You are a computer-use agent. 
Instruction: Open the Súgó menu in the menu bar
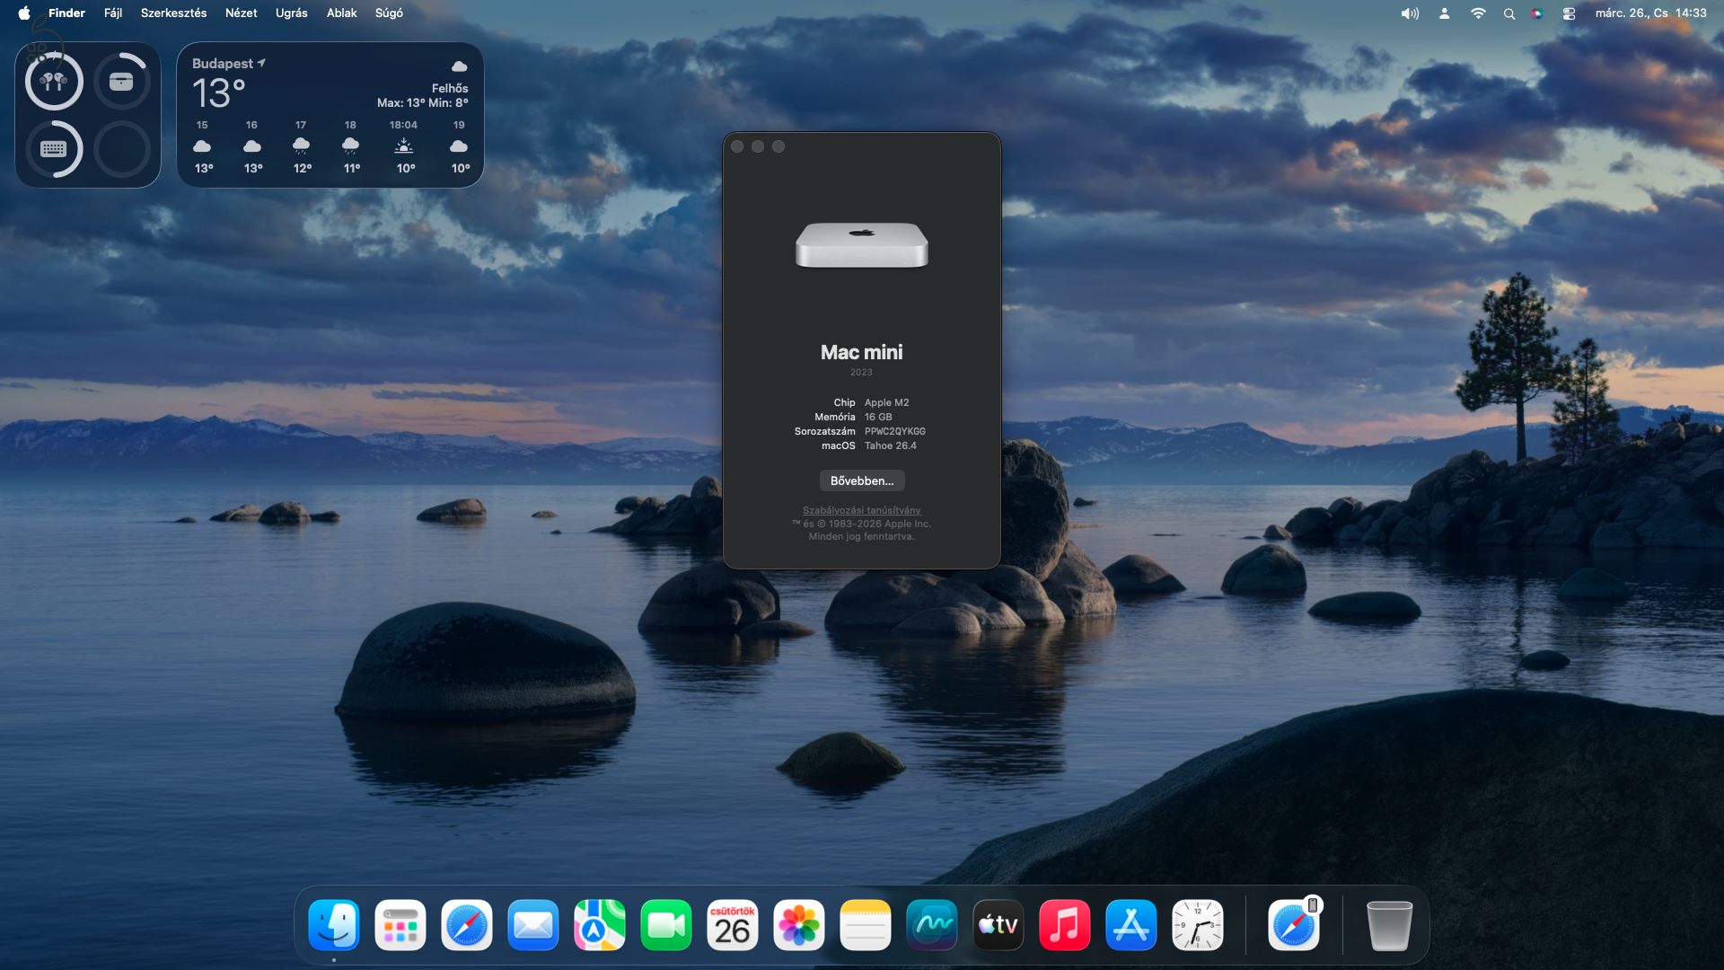coord(389,13)
